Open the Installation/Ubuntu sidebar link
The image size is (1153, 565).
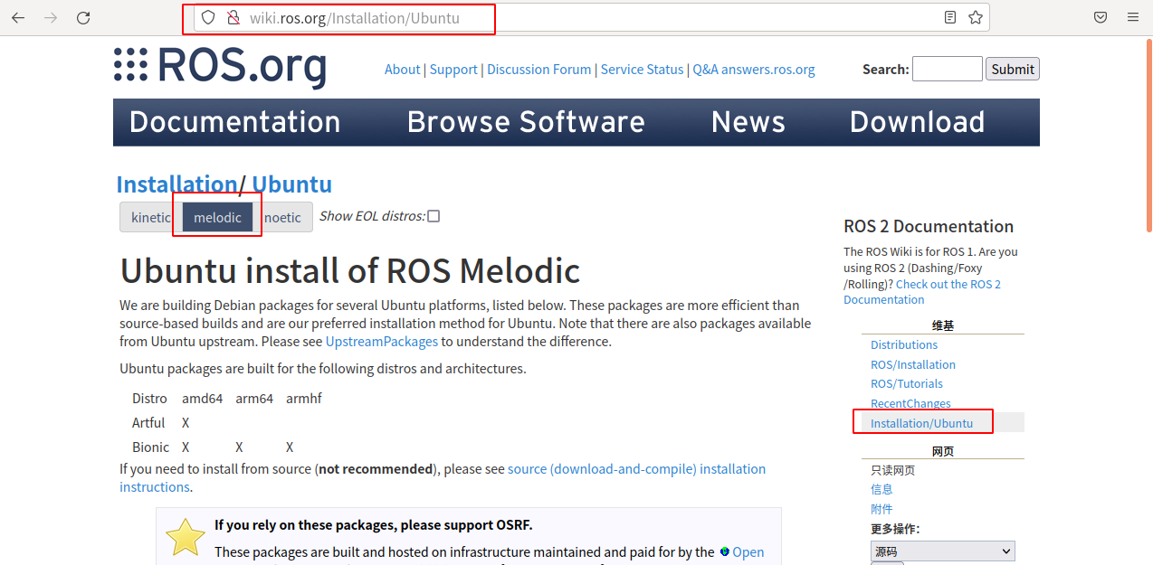[x=921, y=423]
